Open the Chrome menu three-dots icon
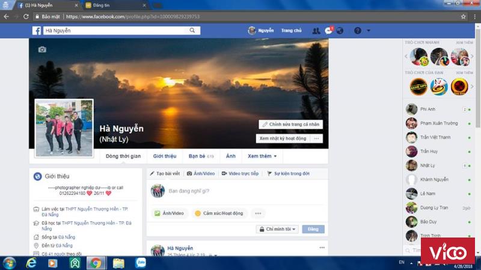 coord(474,17)
